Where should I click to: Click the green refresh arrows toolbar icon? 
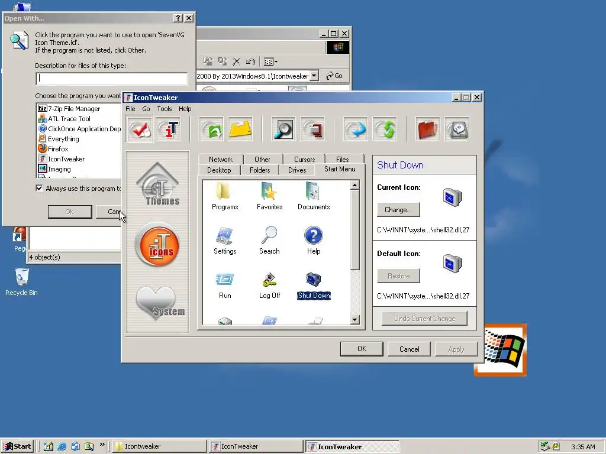pyautogui.click(x=385, y=129)
